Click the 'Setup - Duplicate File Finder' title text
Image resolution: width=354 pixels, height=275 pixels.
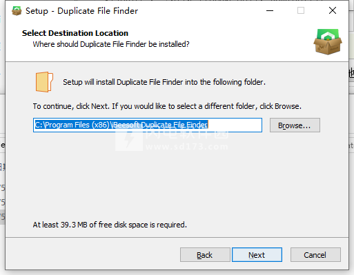[x=81, y=11]
